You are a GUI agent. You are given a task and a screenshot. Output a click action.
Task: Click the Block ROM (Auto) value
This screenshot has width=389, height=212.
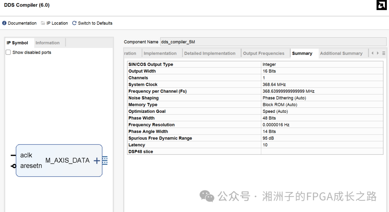(280, 105)
